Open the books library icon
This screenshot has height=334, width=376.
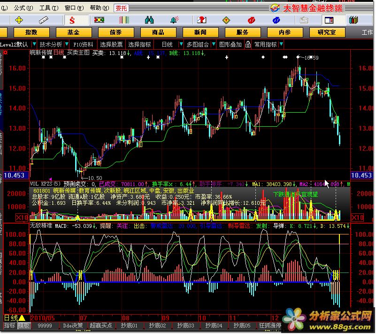point(353,20)
